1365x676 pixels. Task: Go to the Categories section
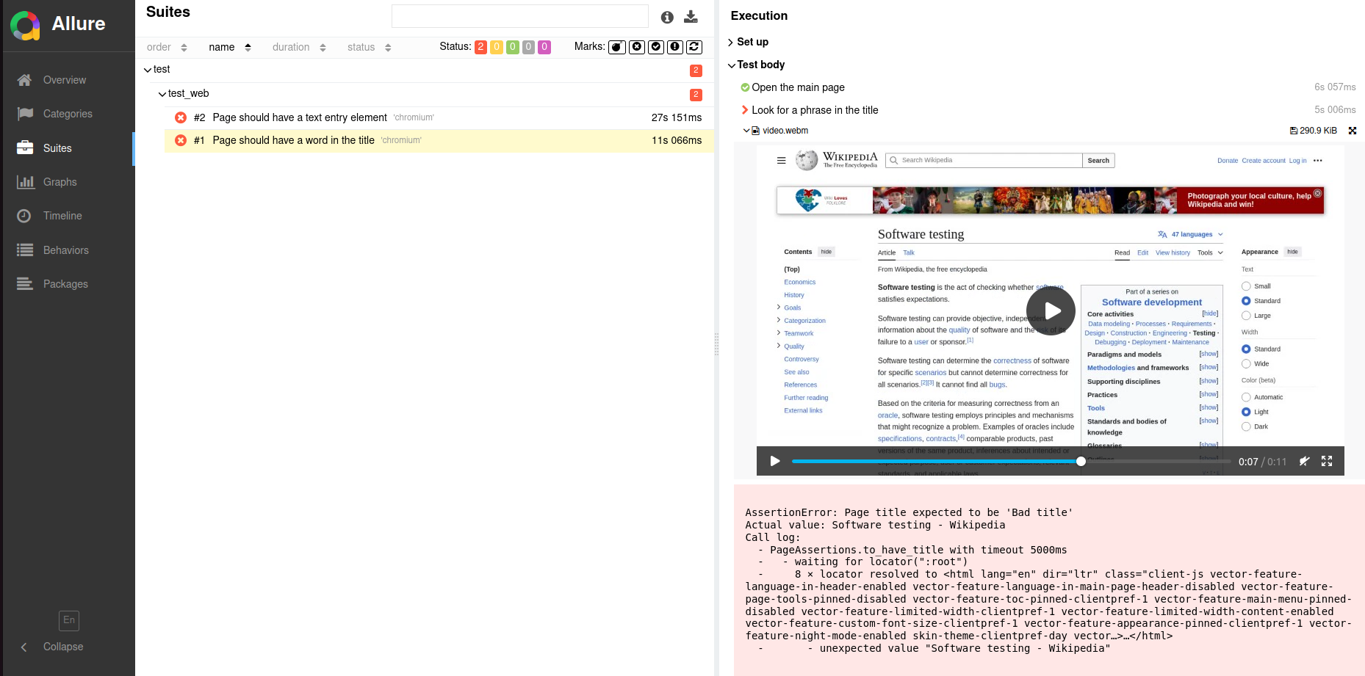pyautogui.click(x=68, y=114)
